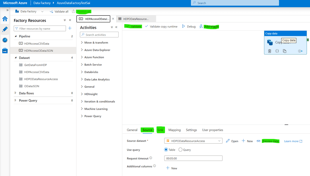This screenshot has height=176, width=310.
Task: Select ODataJSON dataset
Action: [x=32, y=86]
